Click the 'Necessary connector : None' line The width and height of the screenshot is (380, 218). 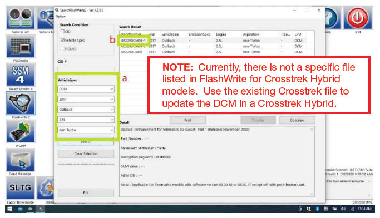(143, 148)
